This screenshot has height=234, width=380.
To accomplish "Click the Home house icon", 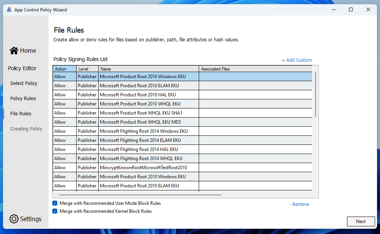I will 14,50.
